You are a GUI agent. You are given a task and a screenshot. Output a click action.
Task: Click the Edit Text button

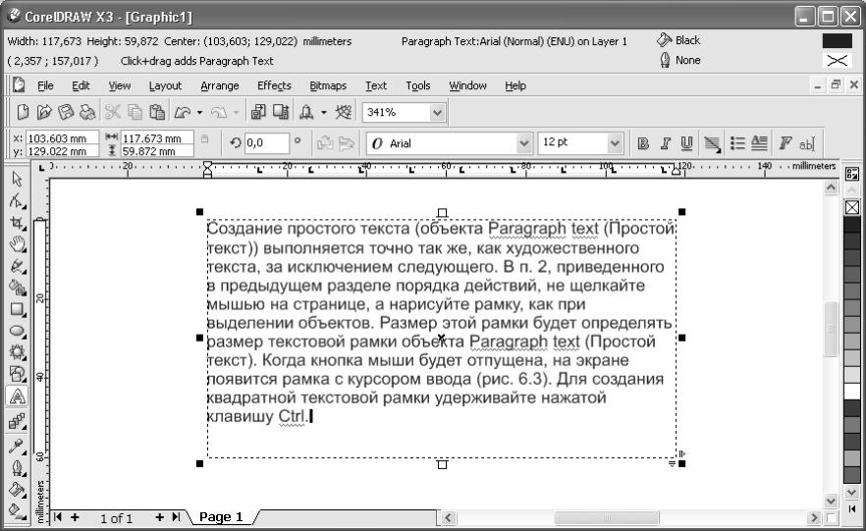[806, 144]
